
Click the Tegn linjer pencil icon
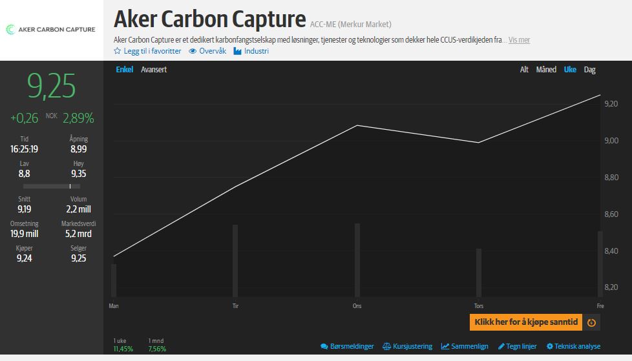501,347
